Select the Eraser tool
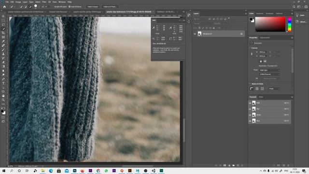 [3, 62]
